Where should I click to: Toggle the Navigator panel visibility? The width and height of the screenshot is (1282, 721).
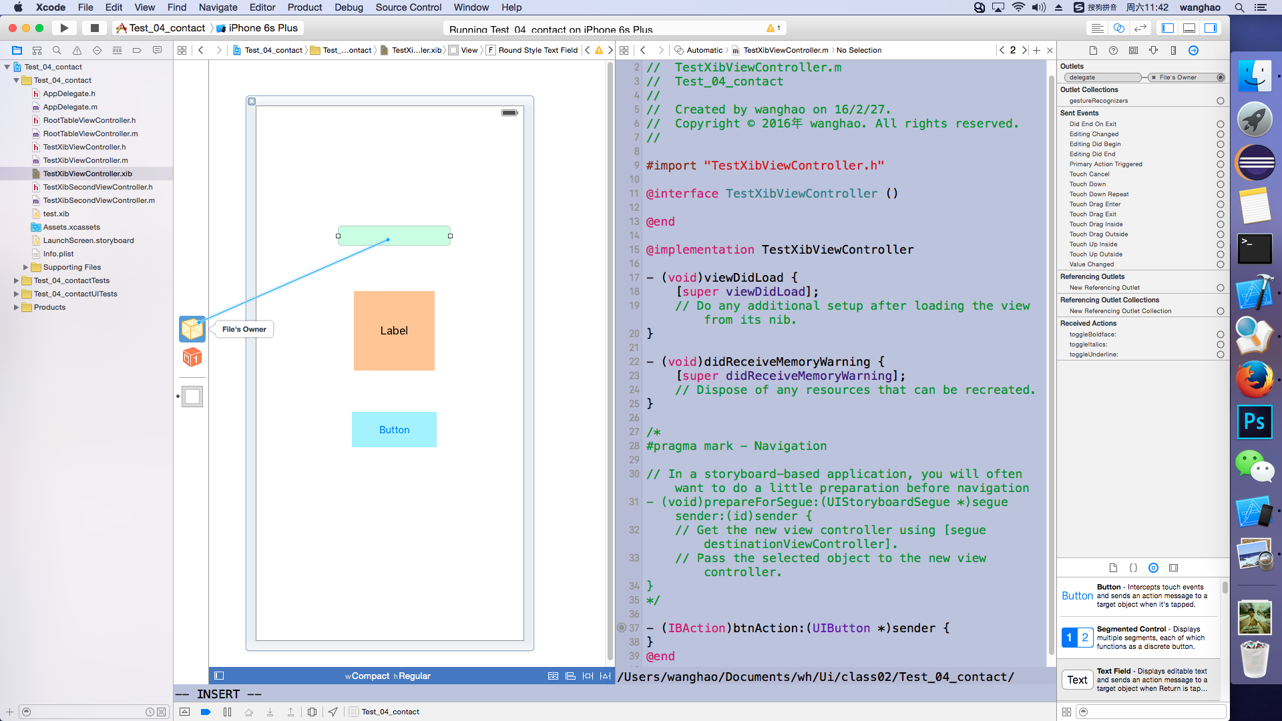1168,28
